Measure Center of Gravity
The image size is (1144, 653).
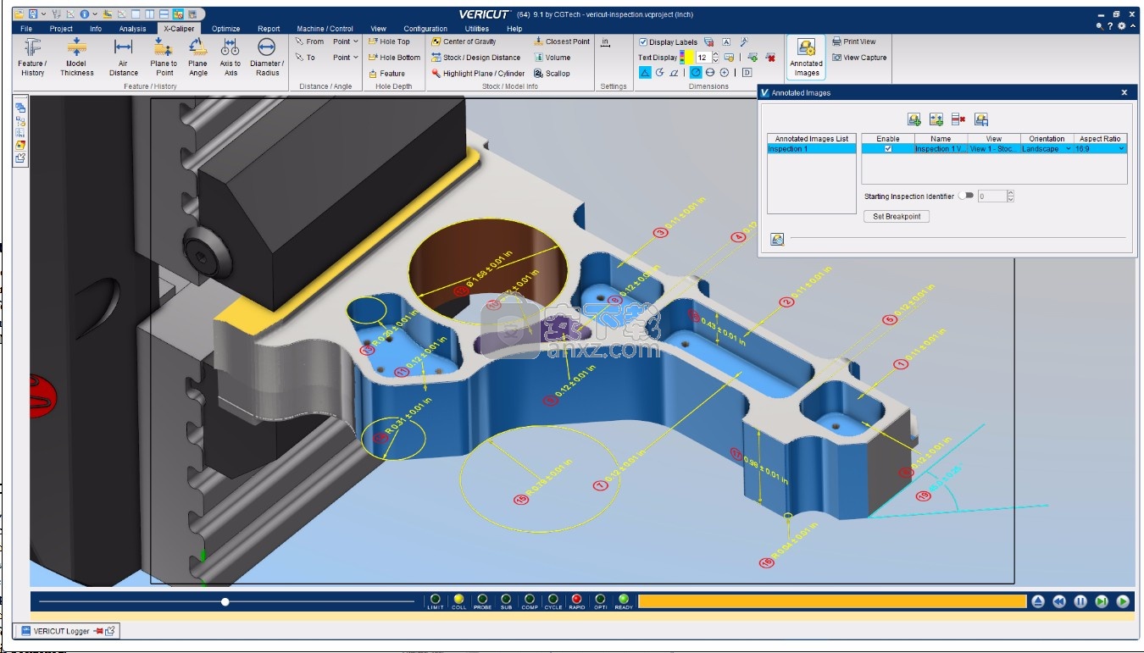(464, 42)
